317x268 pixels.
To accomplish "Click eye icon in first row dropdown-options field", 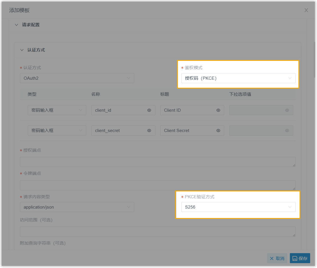I will (x=287, y=110).
